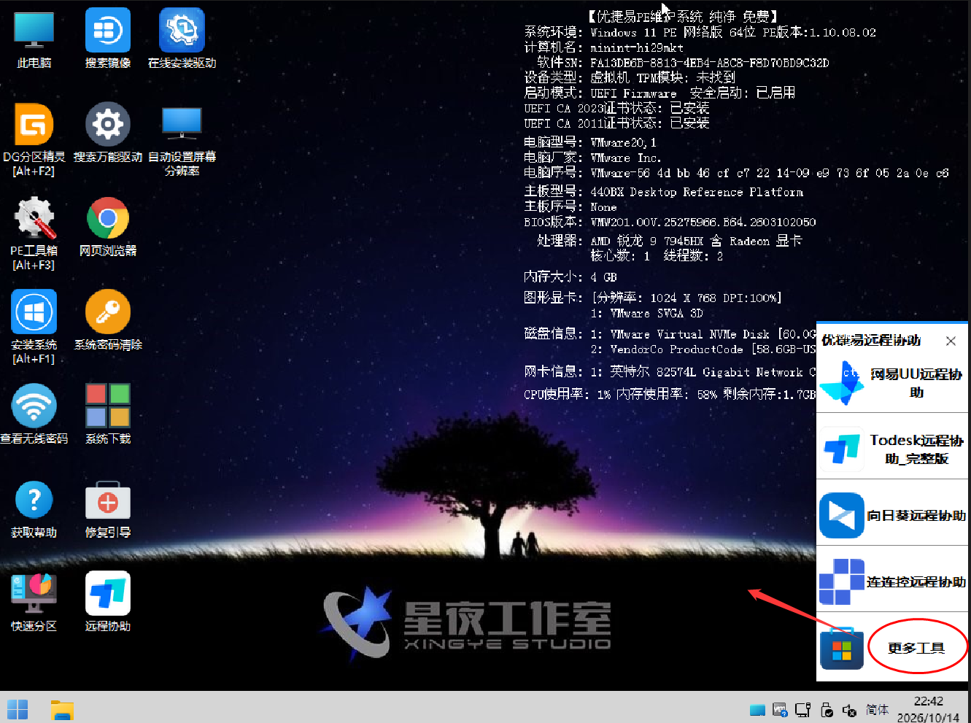Image resolution: width=971 pixels, height=723 pixels.
Task: Launch the 搜索镜像 shortcut
Action: pyautogui.click(x=108, y=38)
